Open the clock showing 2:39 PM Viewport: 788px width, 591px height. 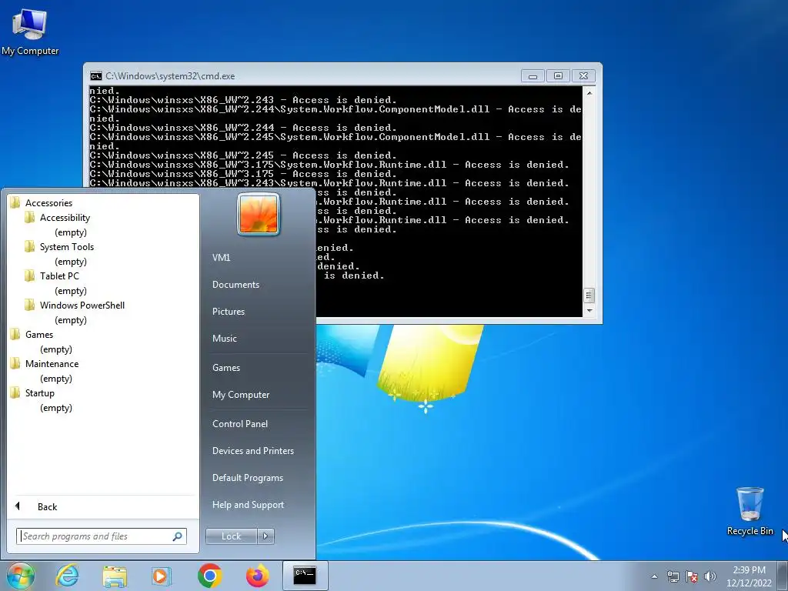pyautogui.click(x=749, y=576)
